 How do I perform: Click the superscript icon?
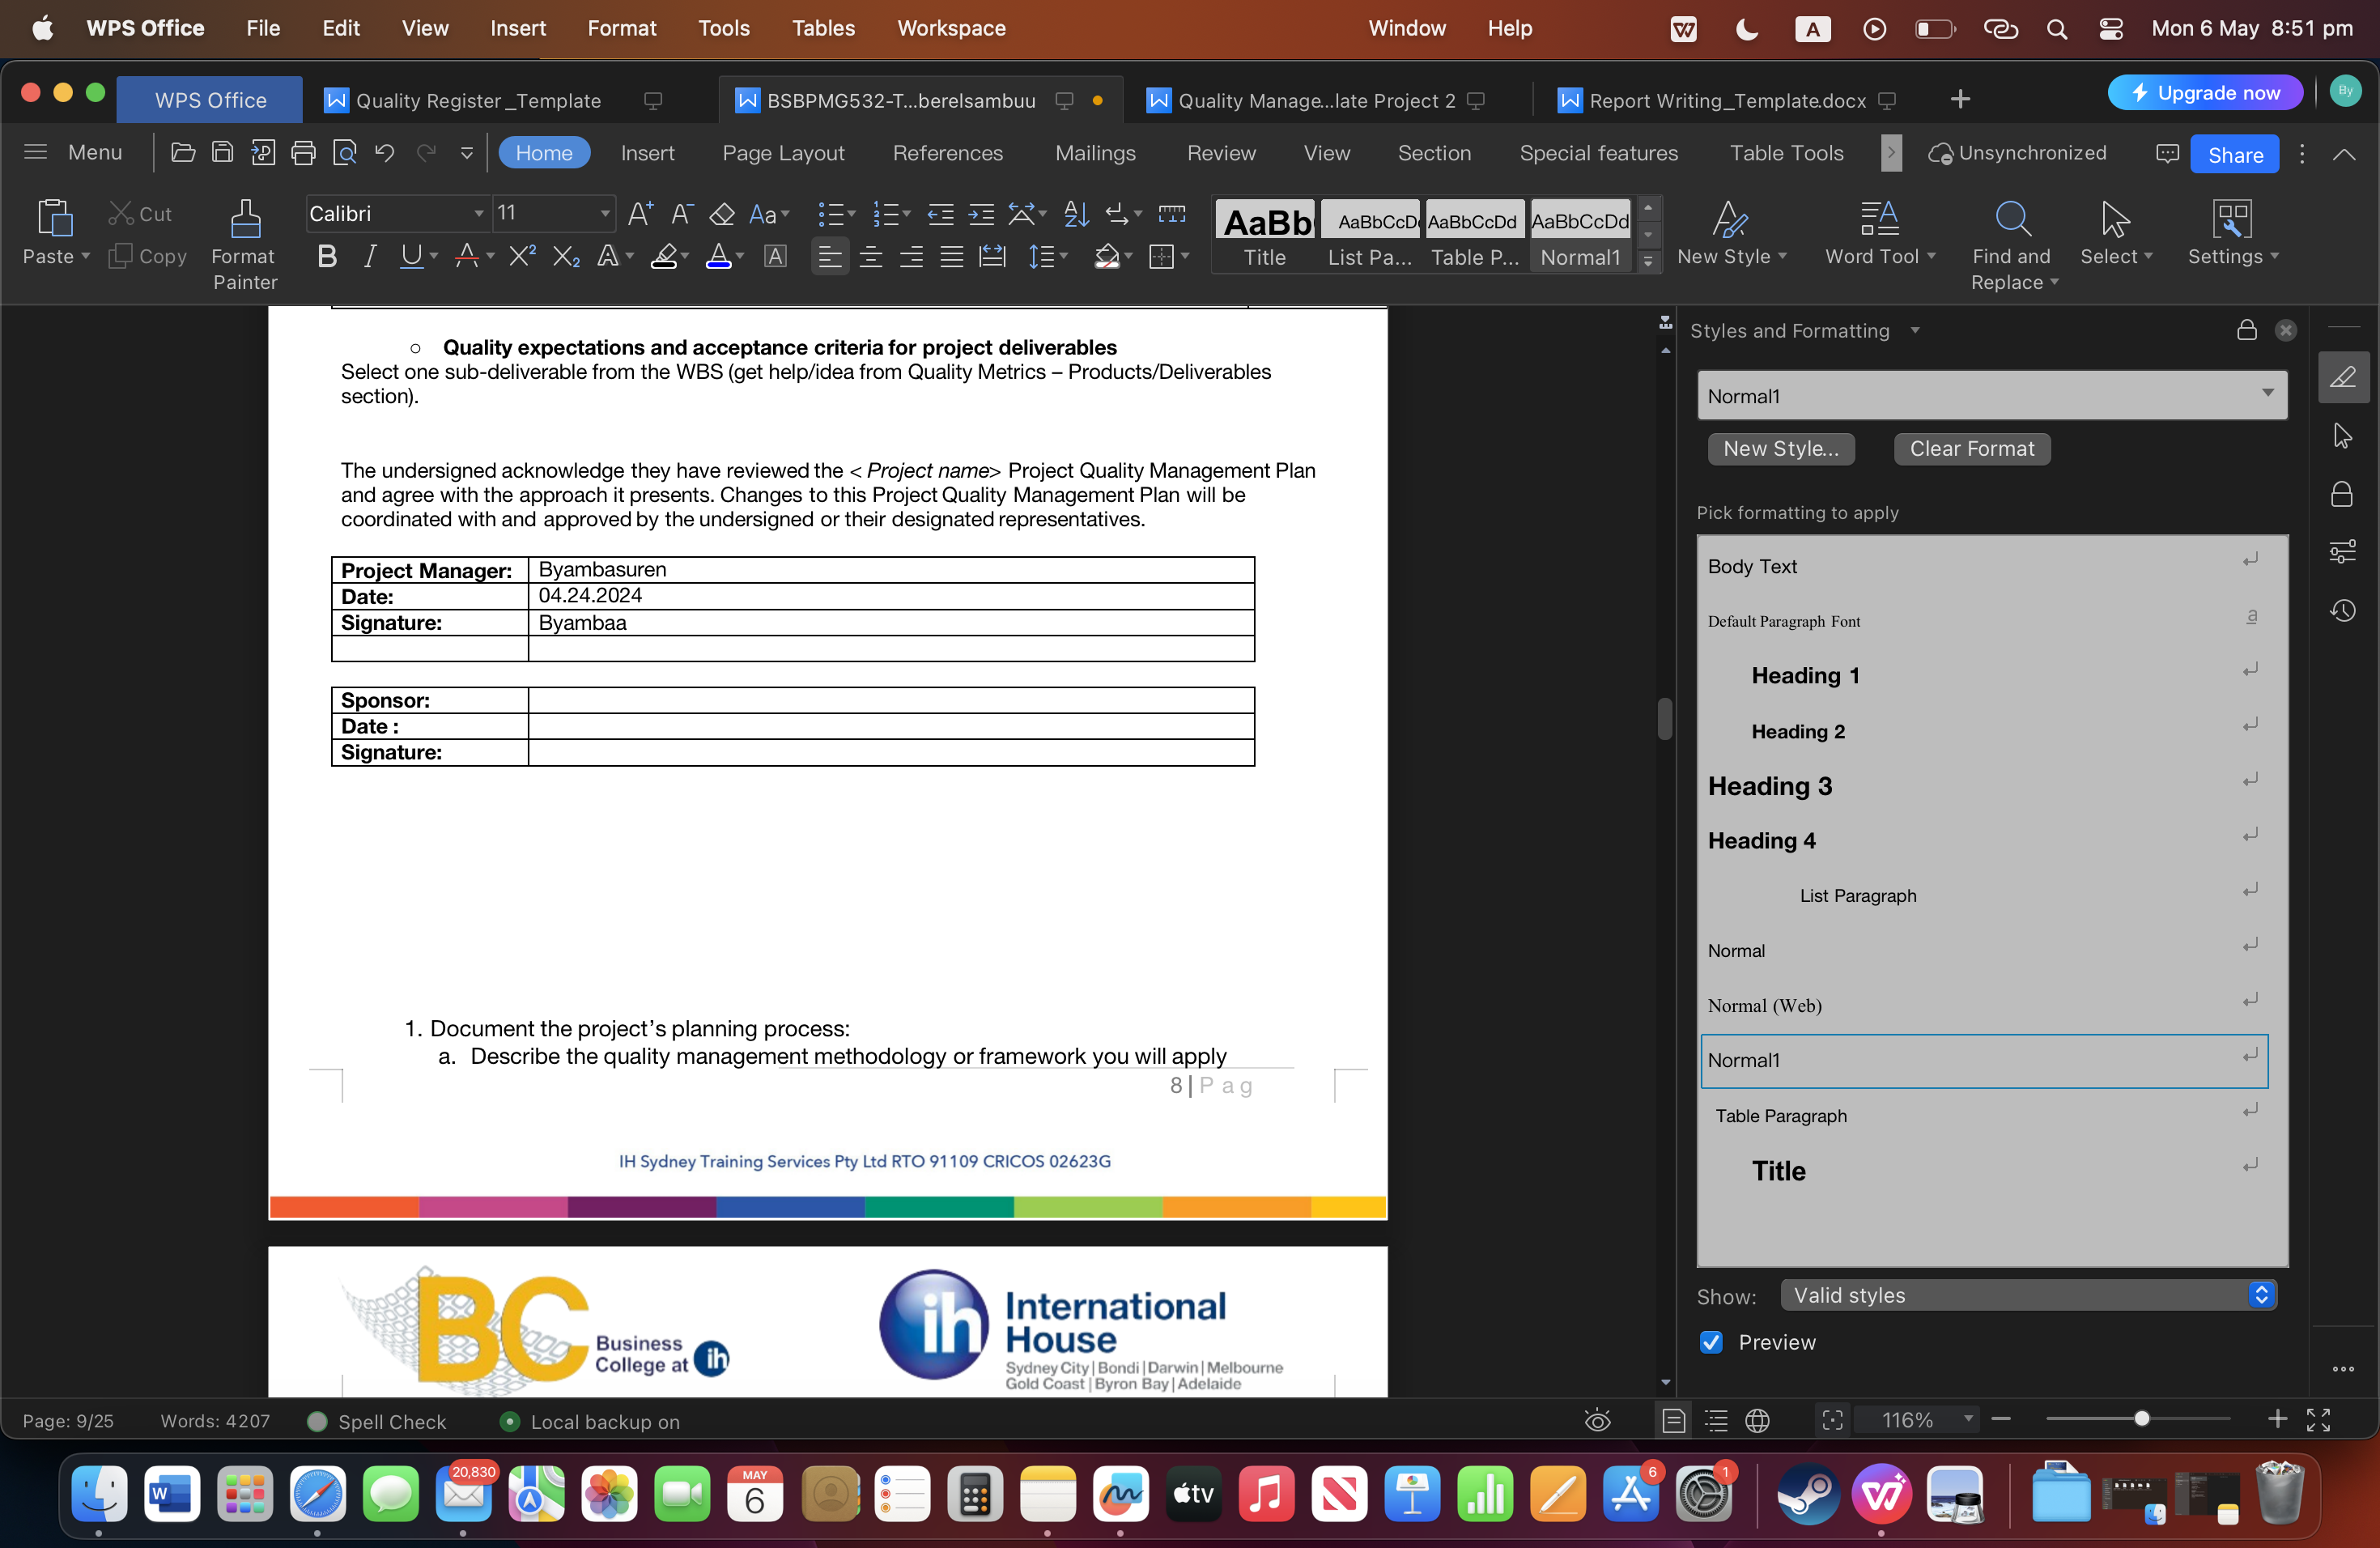[x=522, y=257]
